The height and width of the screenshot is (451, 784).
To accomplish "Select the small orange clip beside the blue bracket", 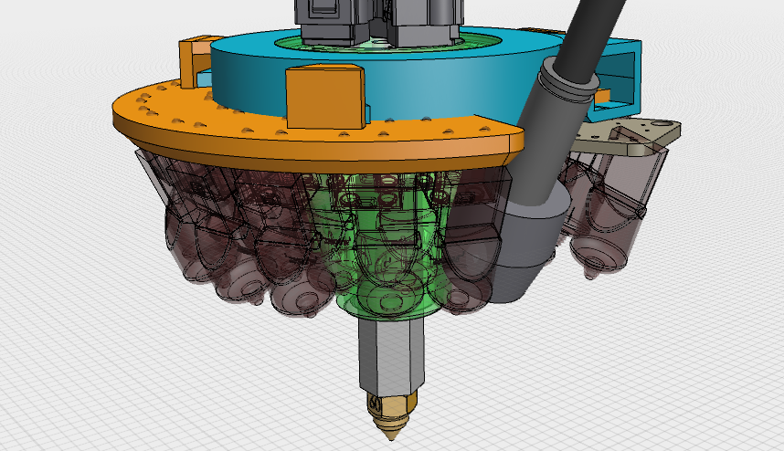I will [602, 92].
